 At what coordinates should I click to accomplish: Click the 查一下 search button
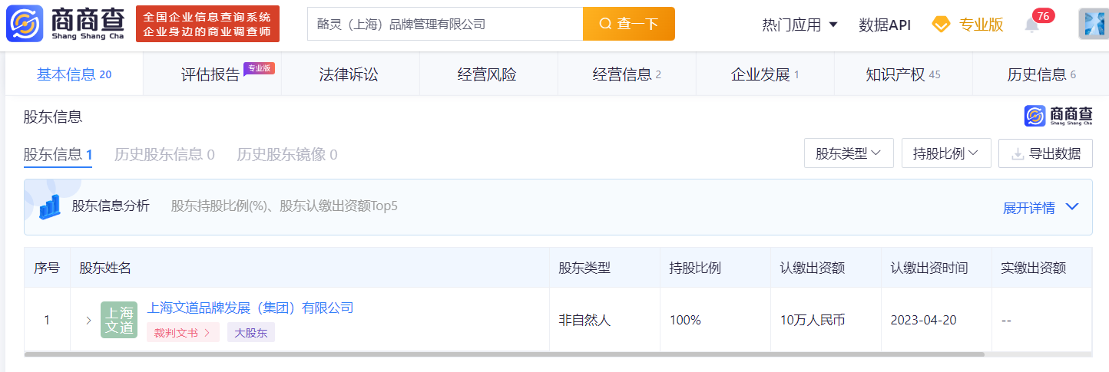pyautogui.click(x=629, y=24)
